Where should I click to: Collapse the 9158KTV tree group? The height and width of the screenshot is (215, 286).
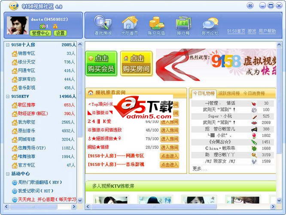[x=8, y=96]
